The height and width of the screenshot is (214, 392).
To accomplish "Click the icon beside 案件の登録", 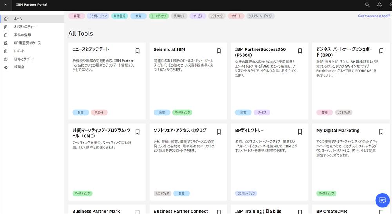I will (x=6, y=35).
